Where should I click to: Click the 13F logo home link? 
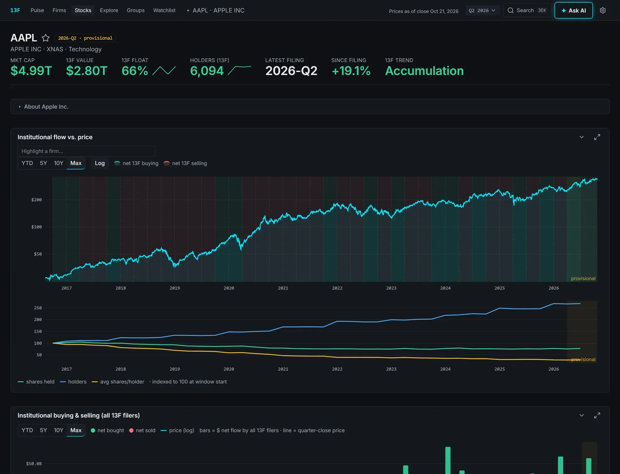tap(15, 10)
